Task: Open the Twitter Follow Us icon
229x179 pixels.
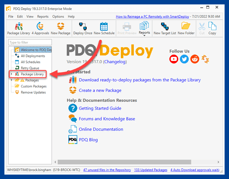Action: [x=184, y=59]
